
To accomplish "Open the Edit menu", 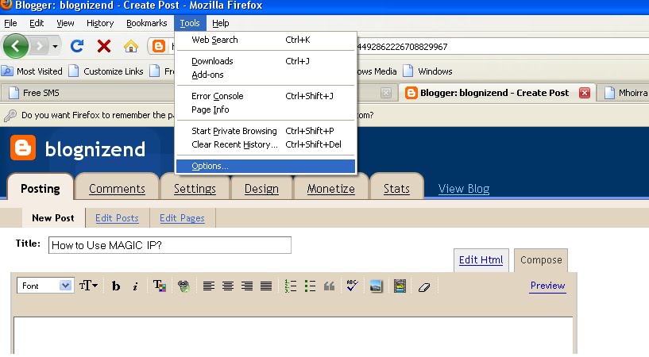I will point(37,23).
